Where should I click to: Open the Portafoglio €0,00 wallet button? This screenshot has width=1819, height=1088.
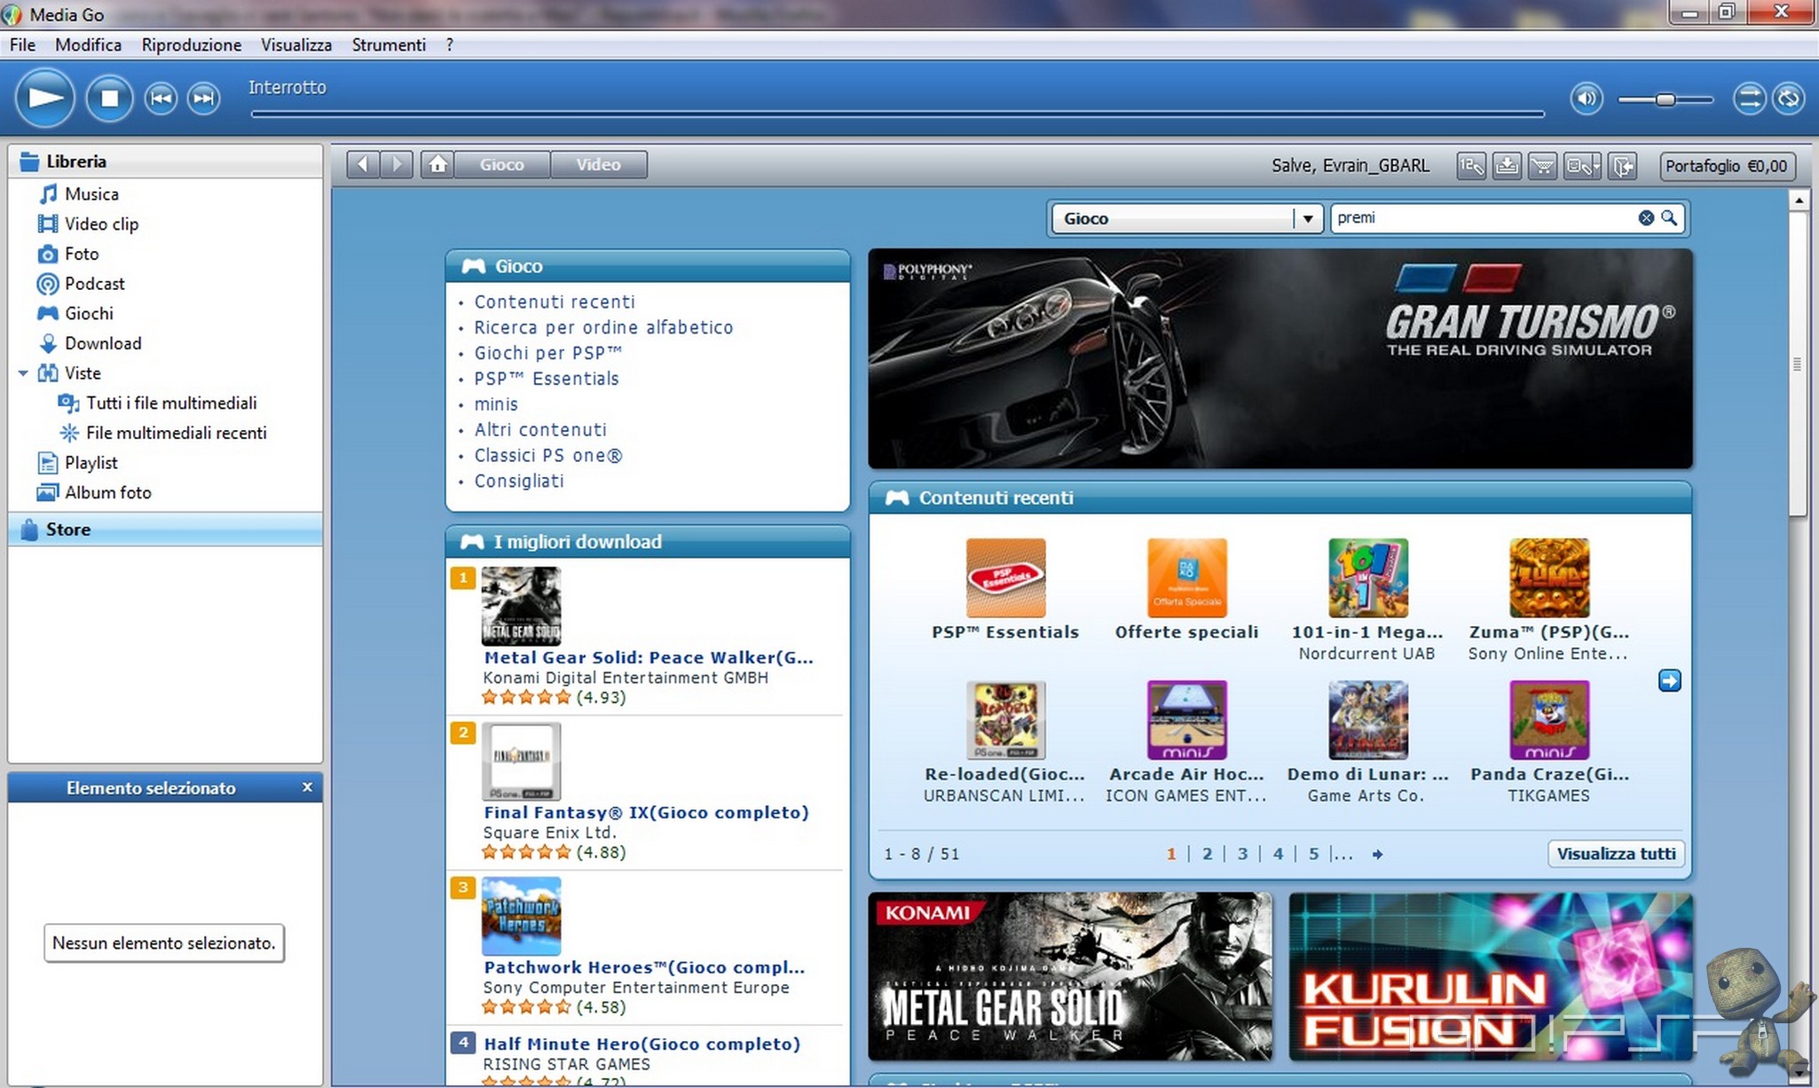1727,166
